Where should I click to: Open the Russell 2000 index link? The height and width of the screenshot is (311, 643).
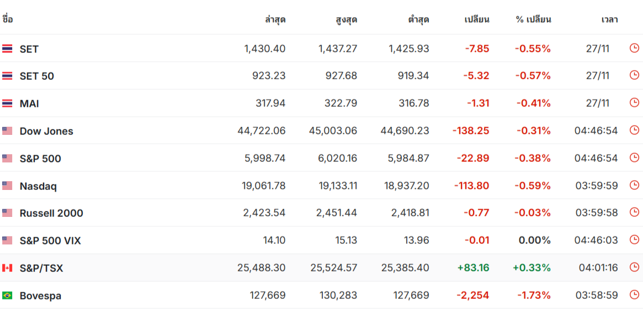pyautogui.click(x=51, y=213)
